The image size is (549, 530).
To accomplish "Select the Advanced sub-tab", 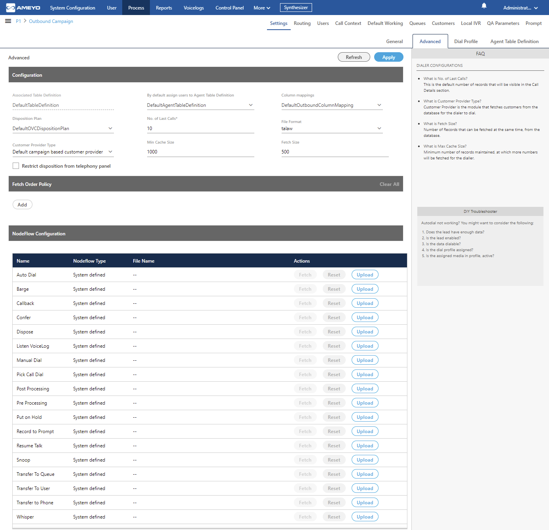I will pyautogui.click(x=430, y=42).
